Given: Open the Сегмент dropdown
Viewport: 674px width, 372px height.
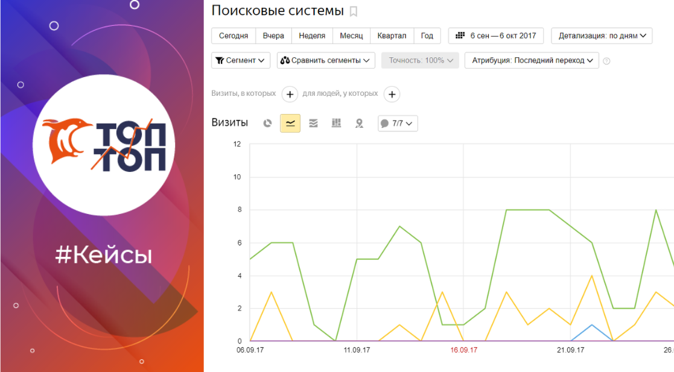Looking at the screenshot, I should click(x=241, y=60).
